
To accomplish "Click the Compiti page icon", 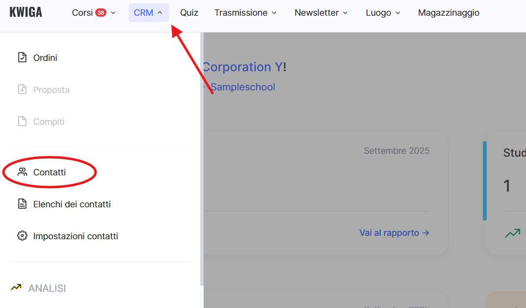I will [22, 121].
